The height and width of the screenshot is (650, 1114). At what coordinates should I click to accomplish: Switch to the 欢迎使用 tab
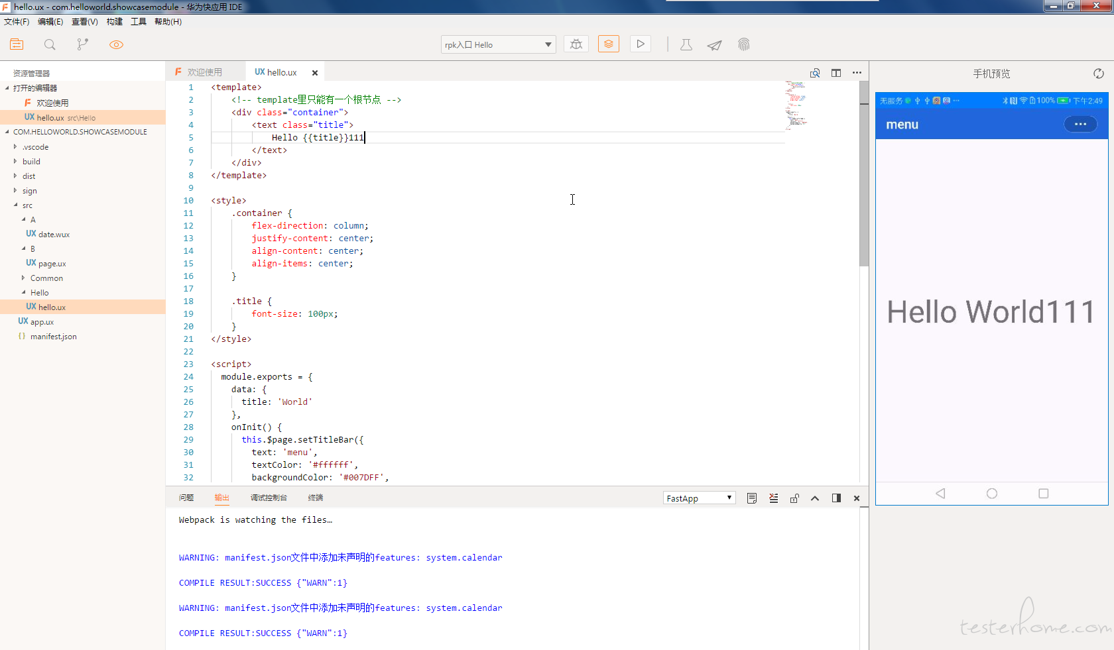tap(204, 72)
